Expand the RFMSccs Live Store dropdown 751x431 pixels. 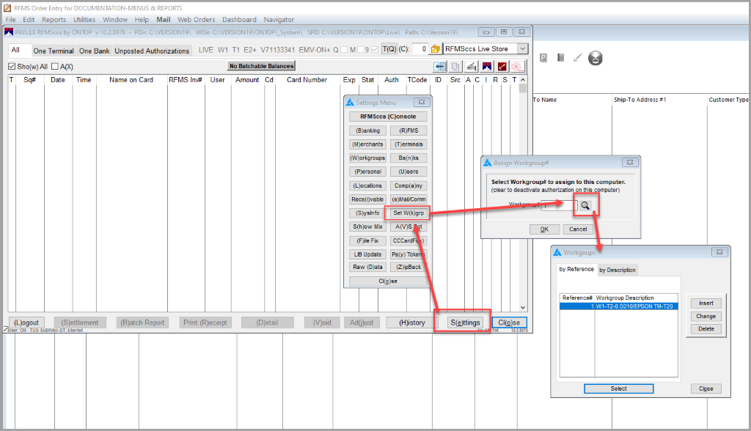click(522, 49)
